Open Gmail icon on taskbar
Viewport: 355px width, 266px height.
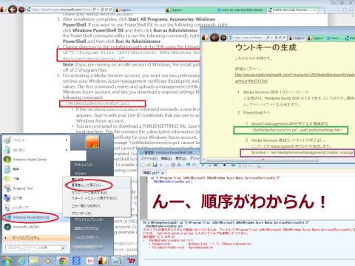pos(89,261)
